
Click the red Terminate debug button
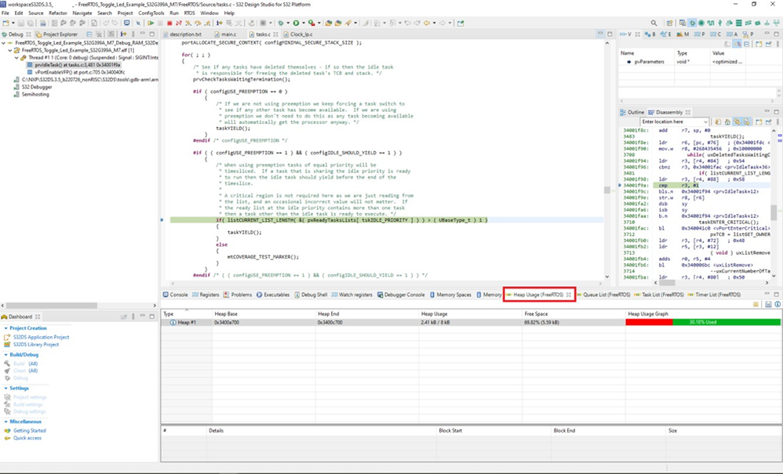point(169,23)
